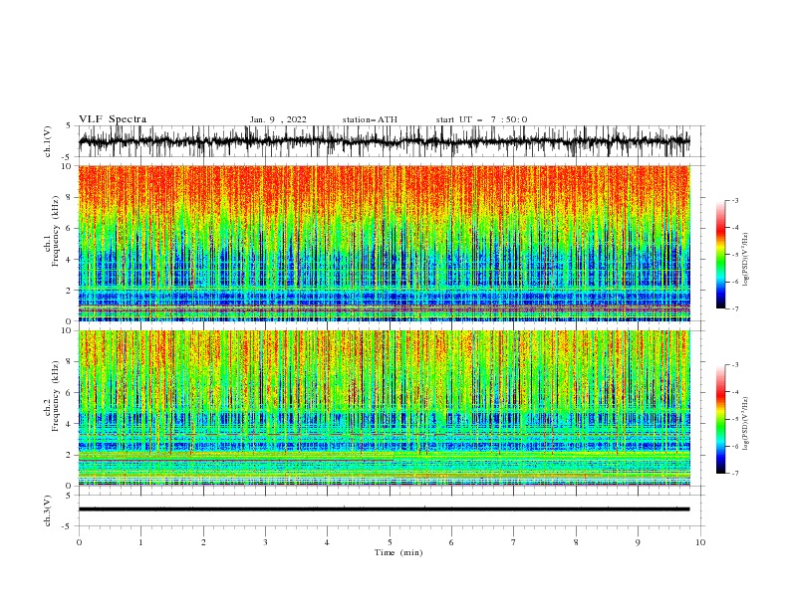
Task: Click the ch.1 voltage waveform trace
Action: (384, 141)
